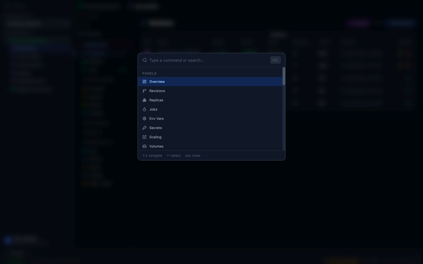423x264 pixels.
Task: Open the Volumes panel
Action: 156,146
